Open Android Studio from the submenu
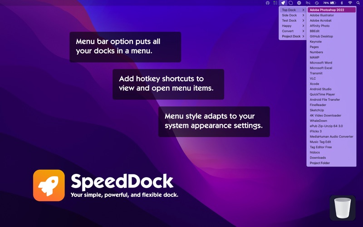363x227 pixels. pos(332,89)
